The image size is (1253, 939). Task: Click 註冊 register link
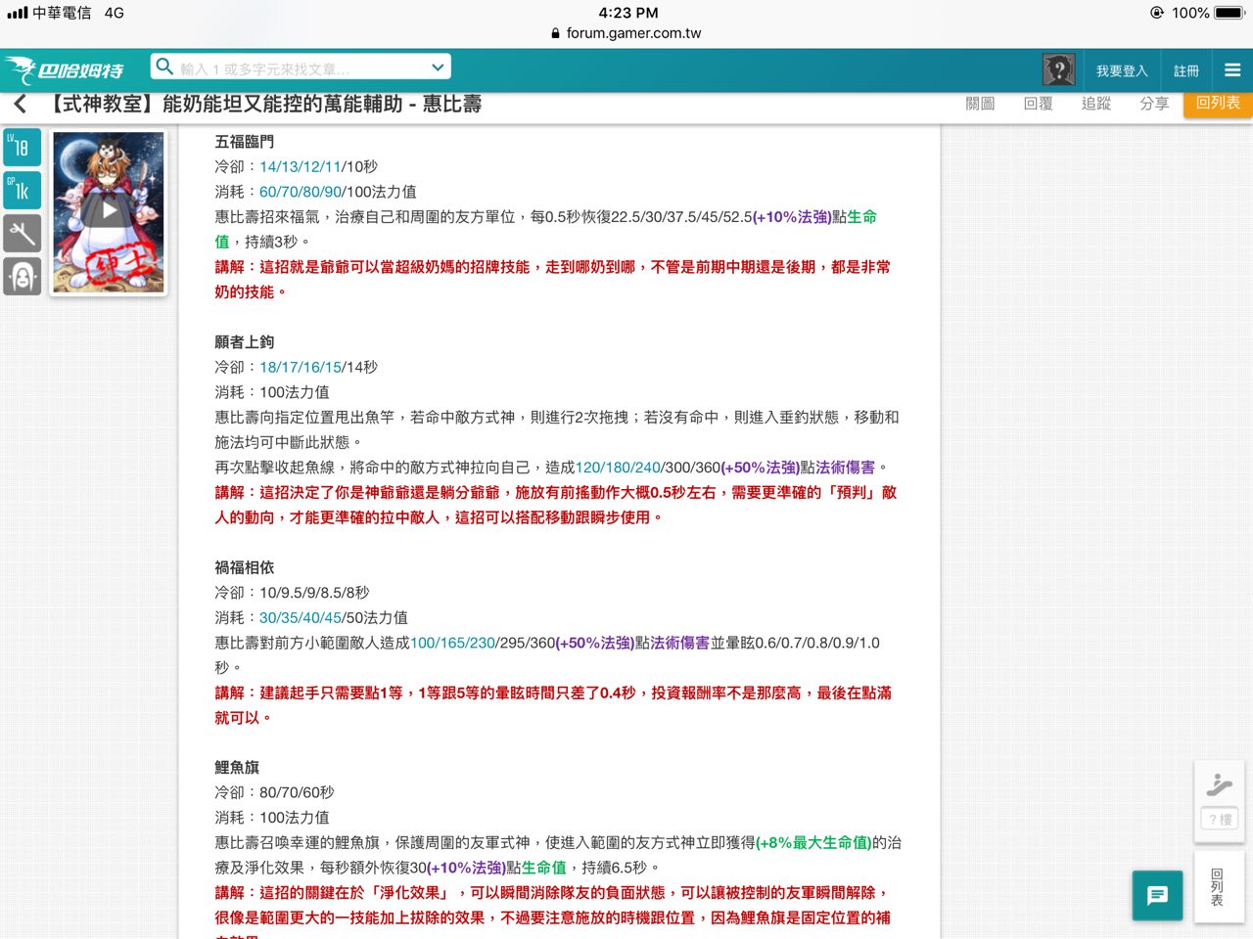click(1186, 70)
